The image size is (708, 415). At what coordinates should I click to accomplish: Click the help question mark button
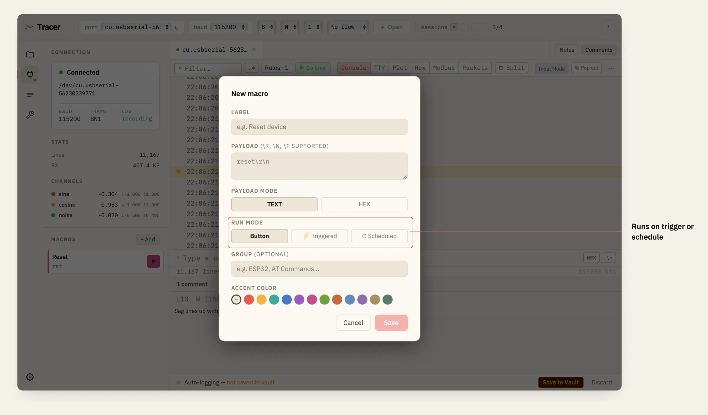(608, 27)
